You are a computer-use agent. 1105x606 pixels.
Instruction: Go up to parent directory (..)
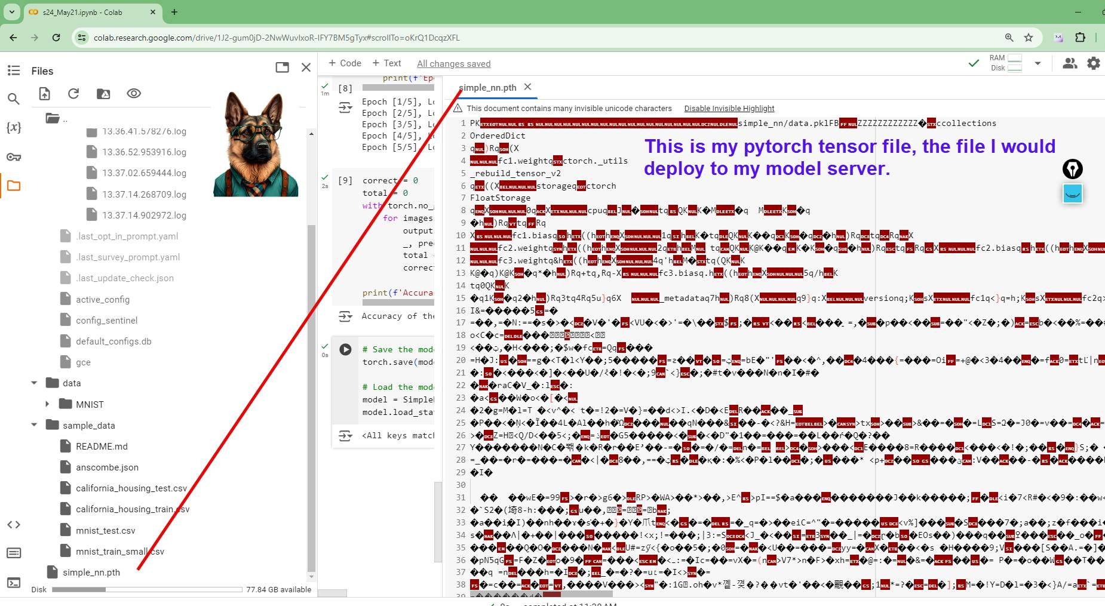pyautogui.click(x=57, y=119)
